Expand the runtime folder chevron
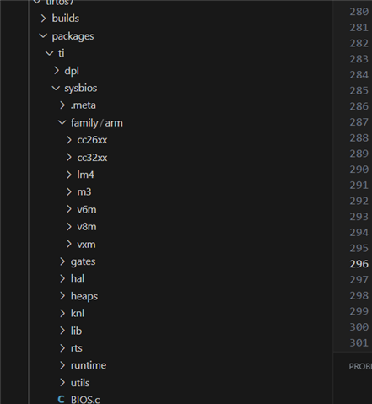The image size is (372, 404). [x=62, y=365]
